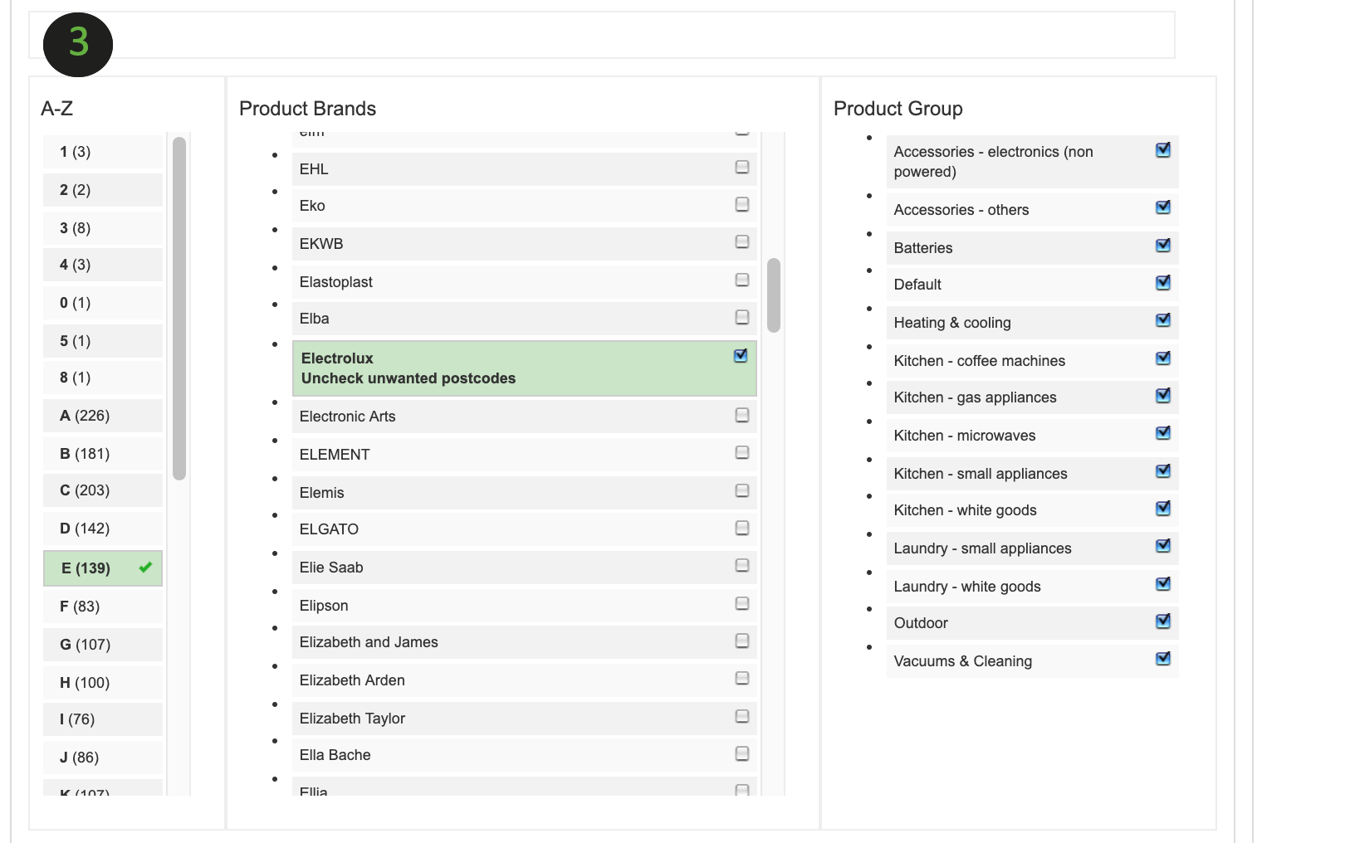1350x843 pixels.
Task: Uncheck Heating & cooling product group
Action: [1163, 320]
